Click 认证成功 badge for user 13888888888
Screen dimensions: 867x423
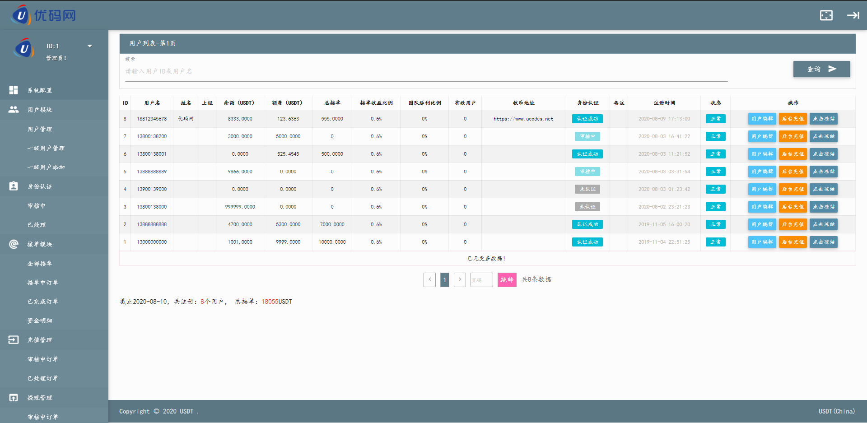(587, 224)
